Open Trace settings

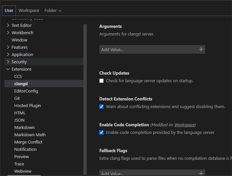click(19, 164)
